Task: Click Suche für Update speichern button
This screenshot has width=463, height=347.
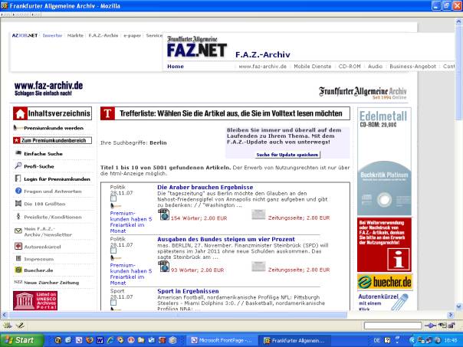Action: coord(287,155)
